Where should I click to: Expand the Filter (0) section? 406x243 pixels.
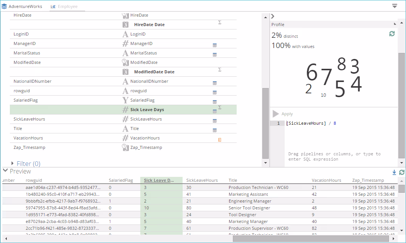(13, 164)
